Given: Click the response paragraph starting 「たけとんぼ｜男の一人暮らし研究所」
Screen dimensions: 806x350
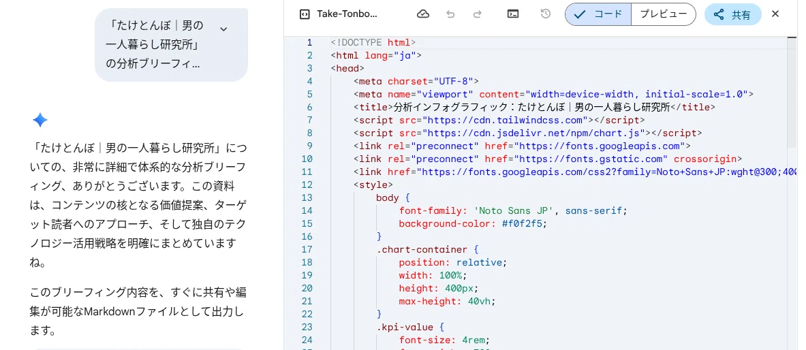Looking at the screenshot, I should click(x=138, y=206).
